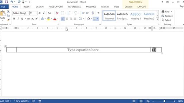Adjust the zoom slider handle
The width and height of the screenshot is (184, 103).
[164, 101]
